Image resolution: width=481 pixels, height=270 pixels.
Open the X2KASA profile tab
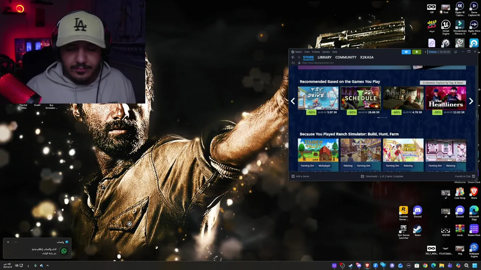tap(367, 57)
